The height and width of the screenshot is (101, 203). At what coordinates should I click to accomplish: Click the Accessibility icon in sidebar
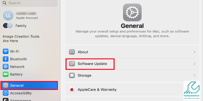pyautogui.click(x=6, y=93)
